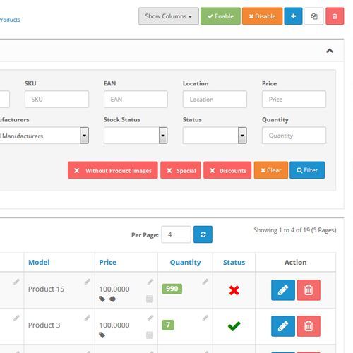353x353 pixels.
Task: Toggle Product 15 red X status
Action: pyautogui.click(x=234, y=290)
